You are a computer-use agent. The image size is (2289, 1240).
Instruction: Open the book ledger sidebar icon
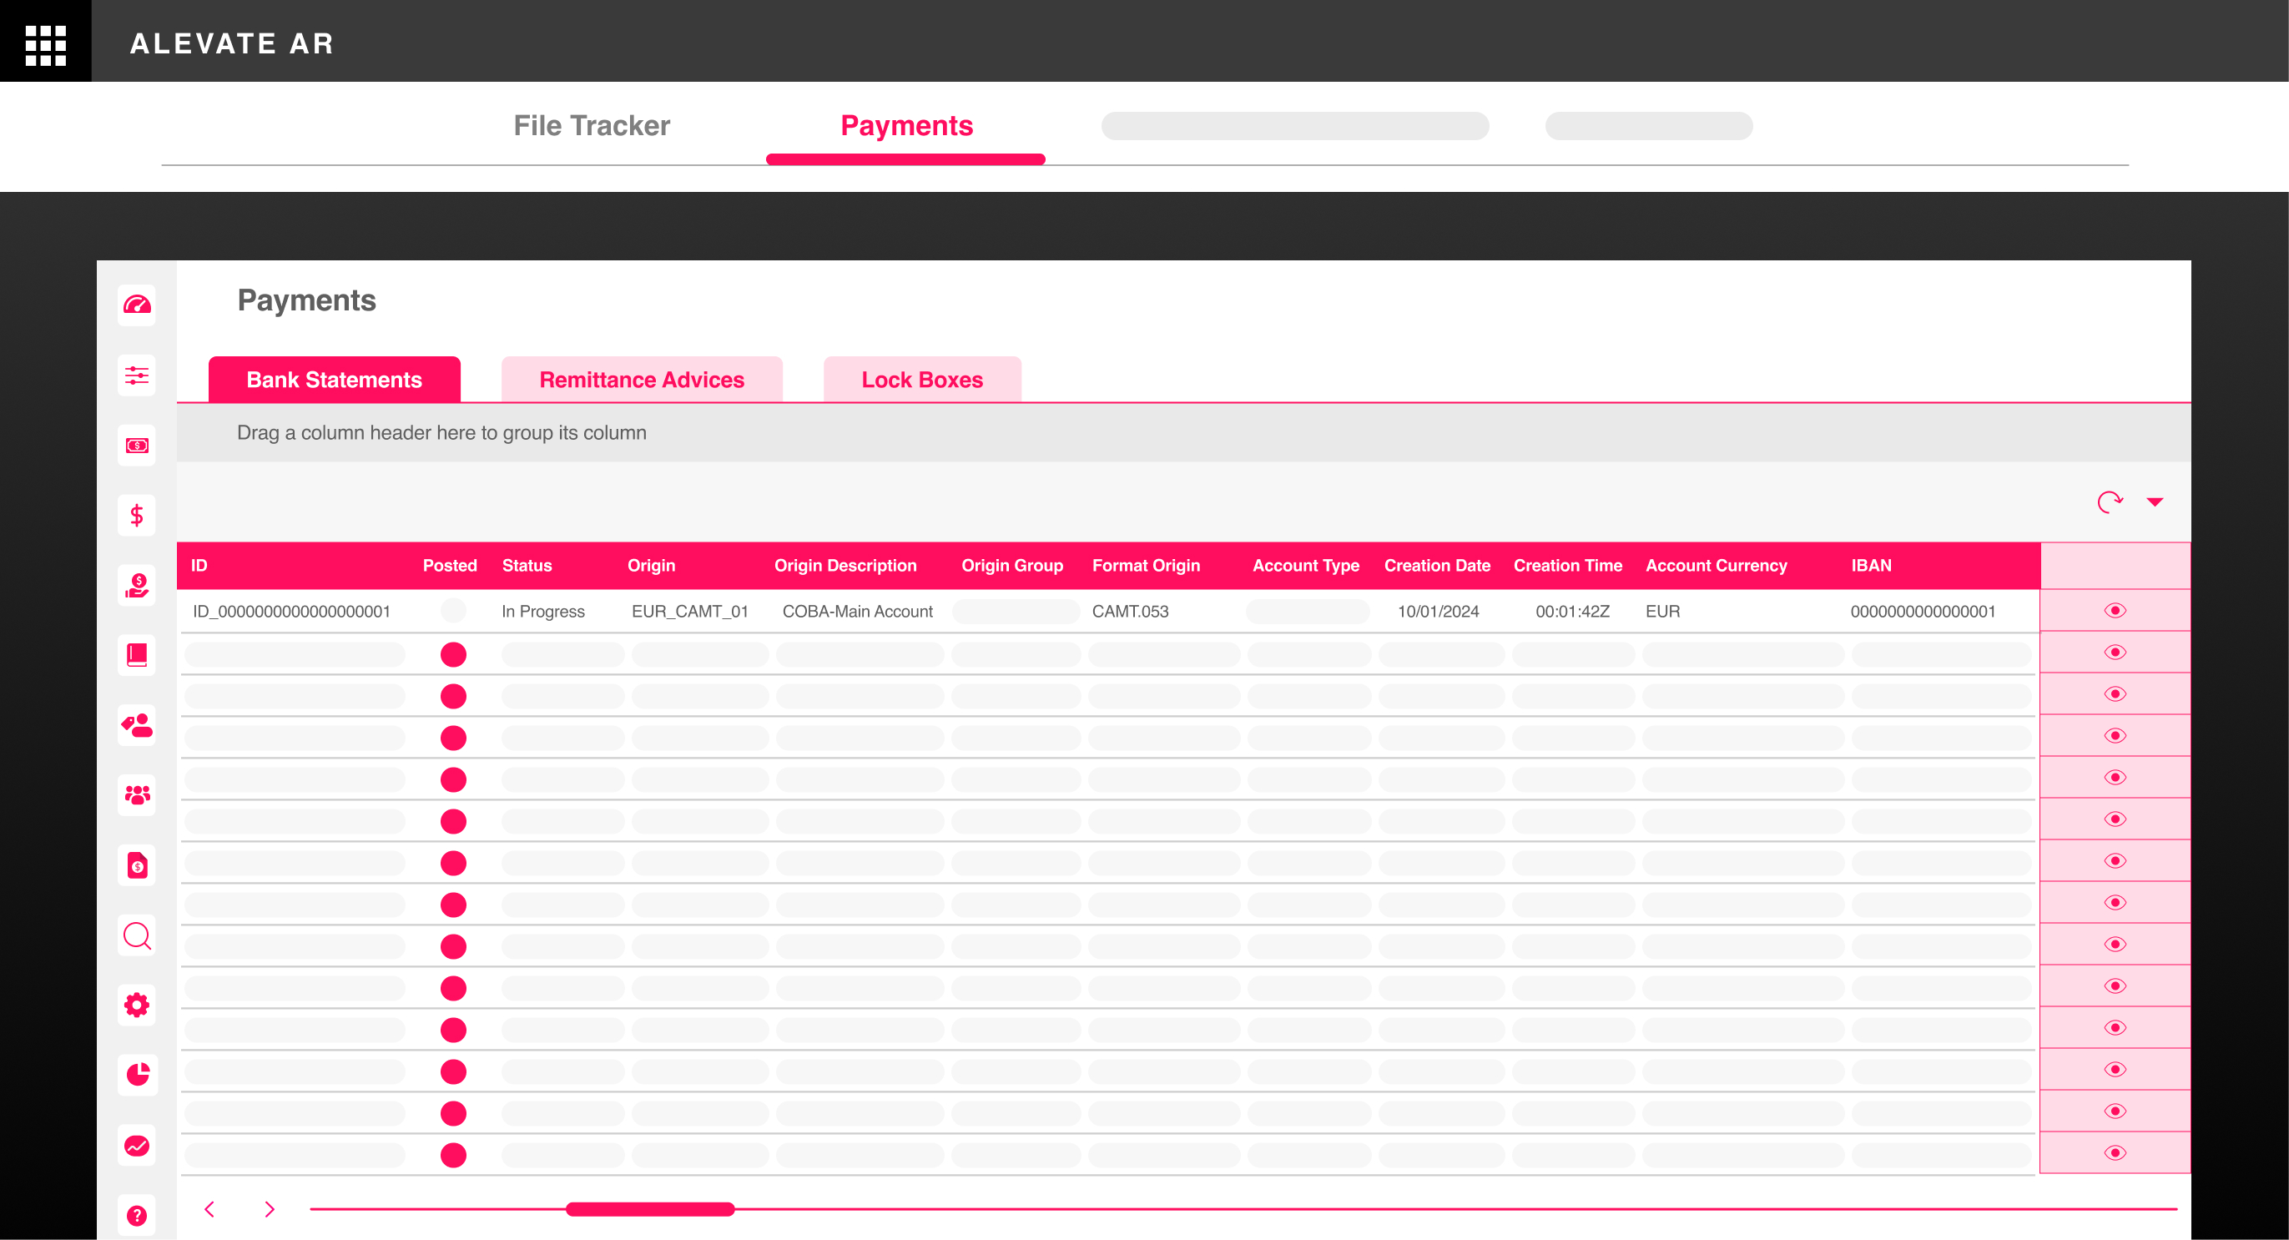(x=137, y=656)
